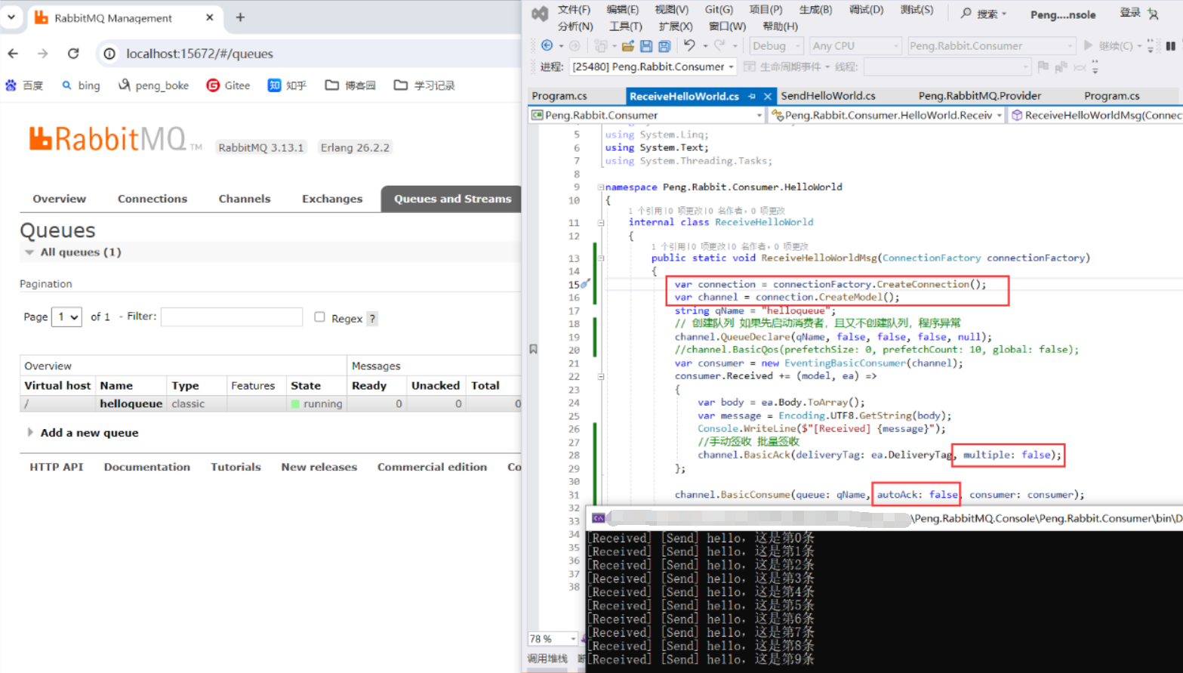Image resolution: width=1183 pixels, height=673 pixels.
Task: Click the save all icon
Action: [x=664, y=46]
